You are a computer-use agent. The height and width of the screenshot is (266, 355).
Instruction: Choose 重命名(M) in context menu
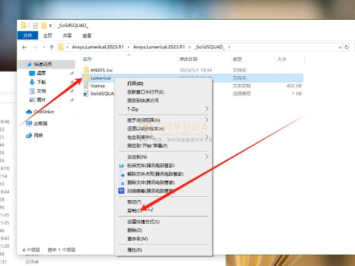click(x=163, y=239)
